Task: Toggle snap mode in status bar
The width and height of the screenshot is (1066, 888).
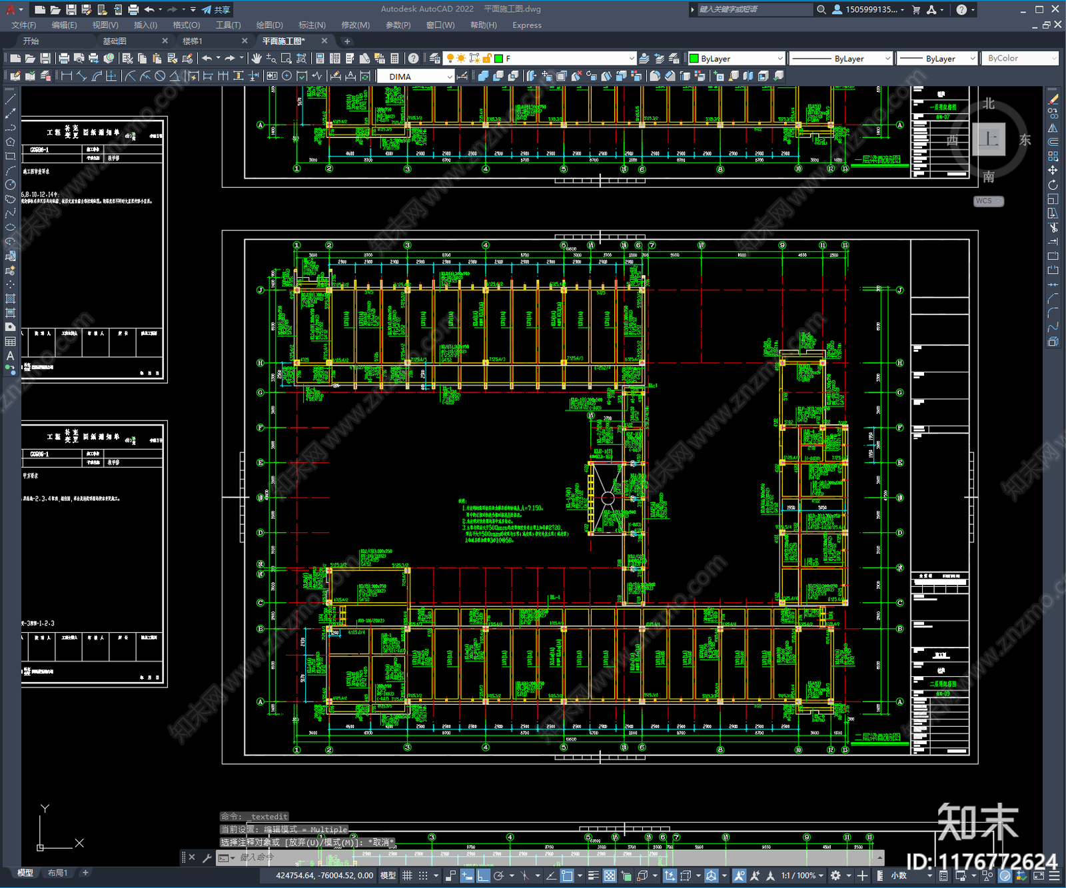Action: (x=422, y=875)
